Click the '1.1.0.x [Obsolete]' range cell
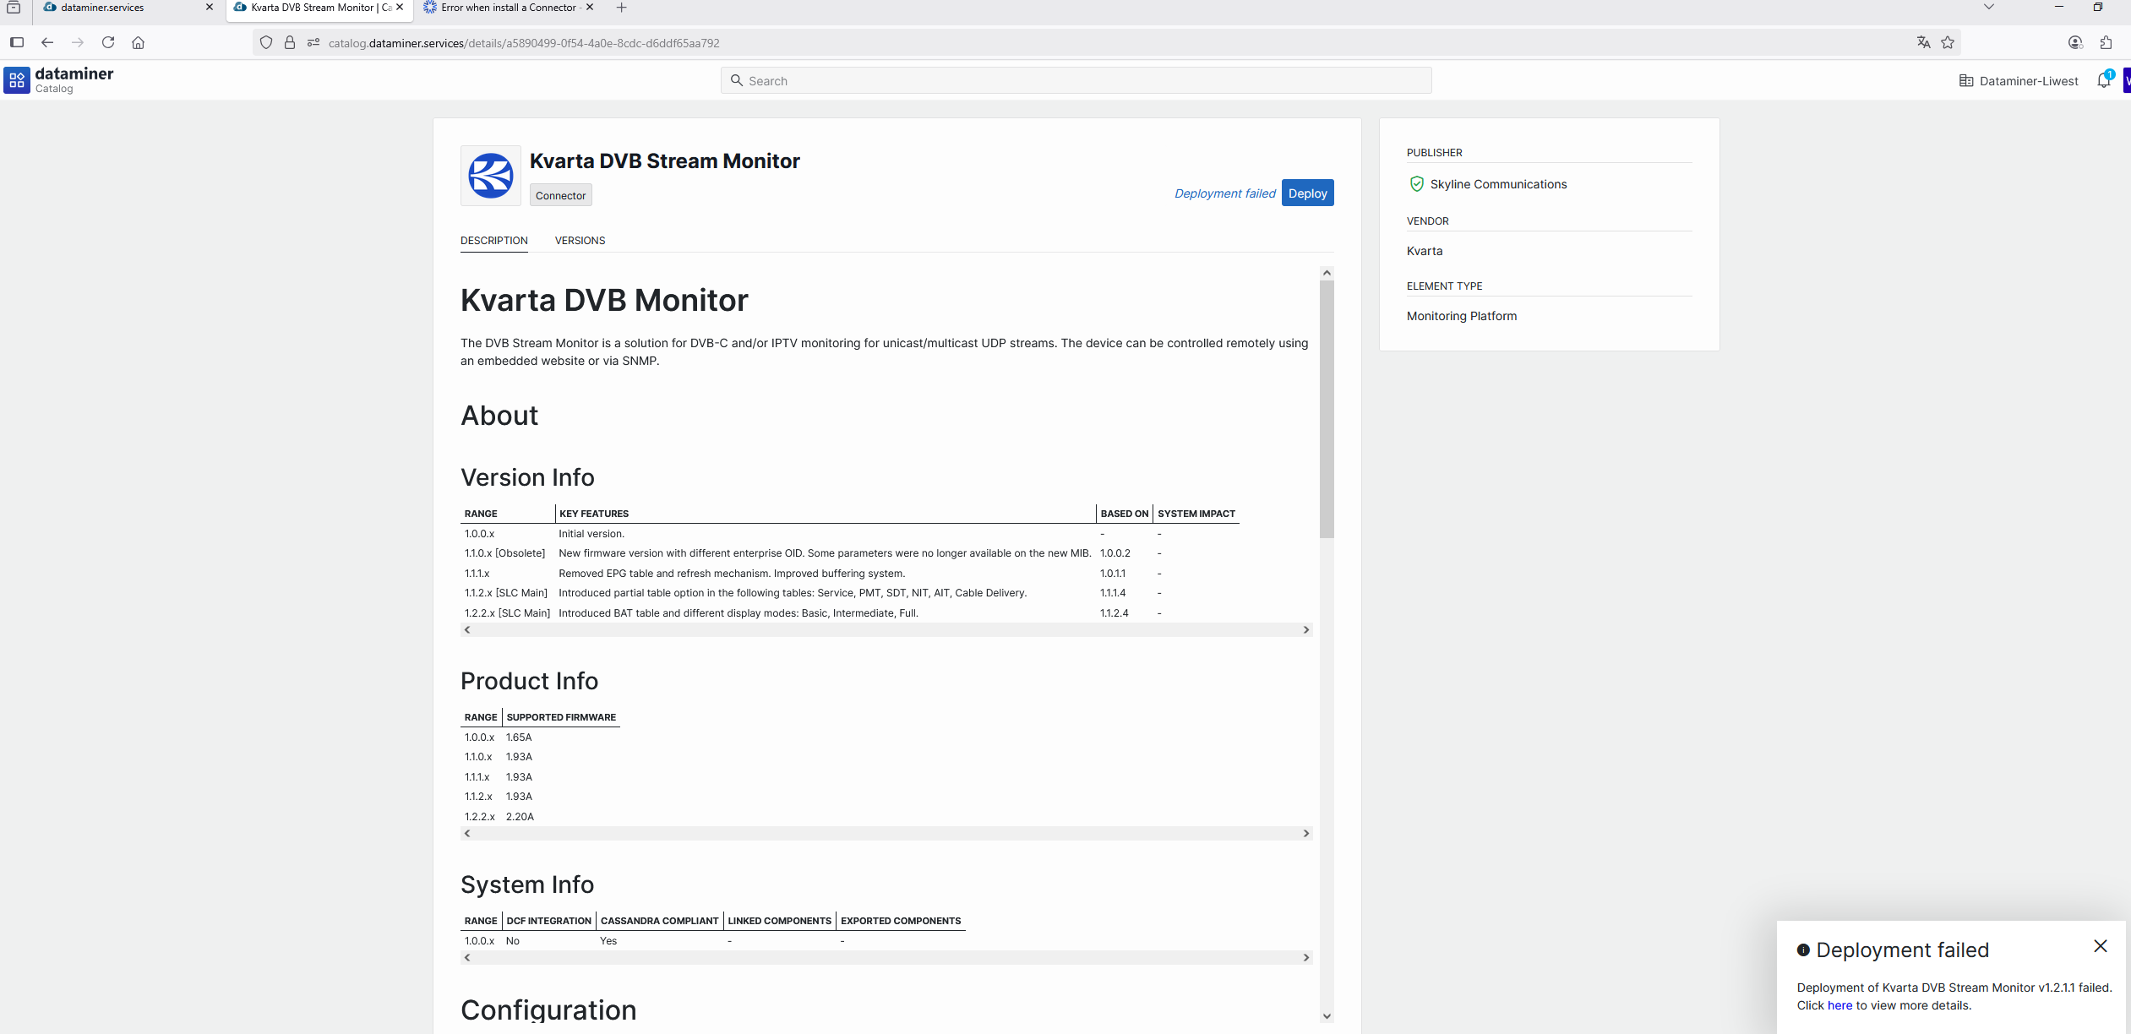Screen dimensions: 2131x1034 504,553
